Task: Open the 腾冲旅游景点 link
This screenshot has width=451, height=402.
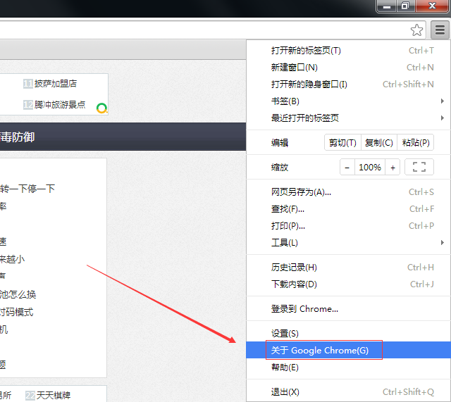Action: (x=60, y=105)
